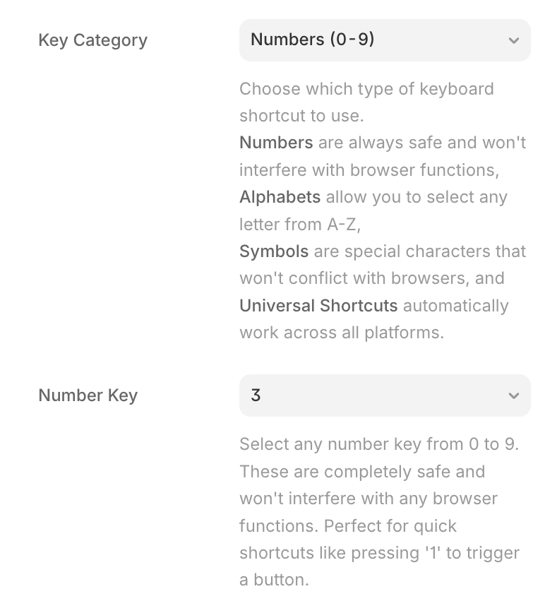Click the 'Choose which type of keyboard' line
Image resolution: width=545 pixels, height=613 pixels.
click(366, 89)
